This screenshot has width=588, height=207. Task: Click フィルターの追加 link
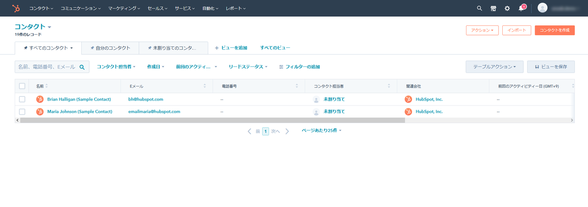(x=299, y=66)
